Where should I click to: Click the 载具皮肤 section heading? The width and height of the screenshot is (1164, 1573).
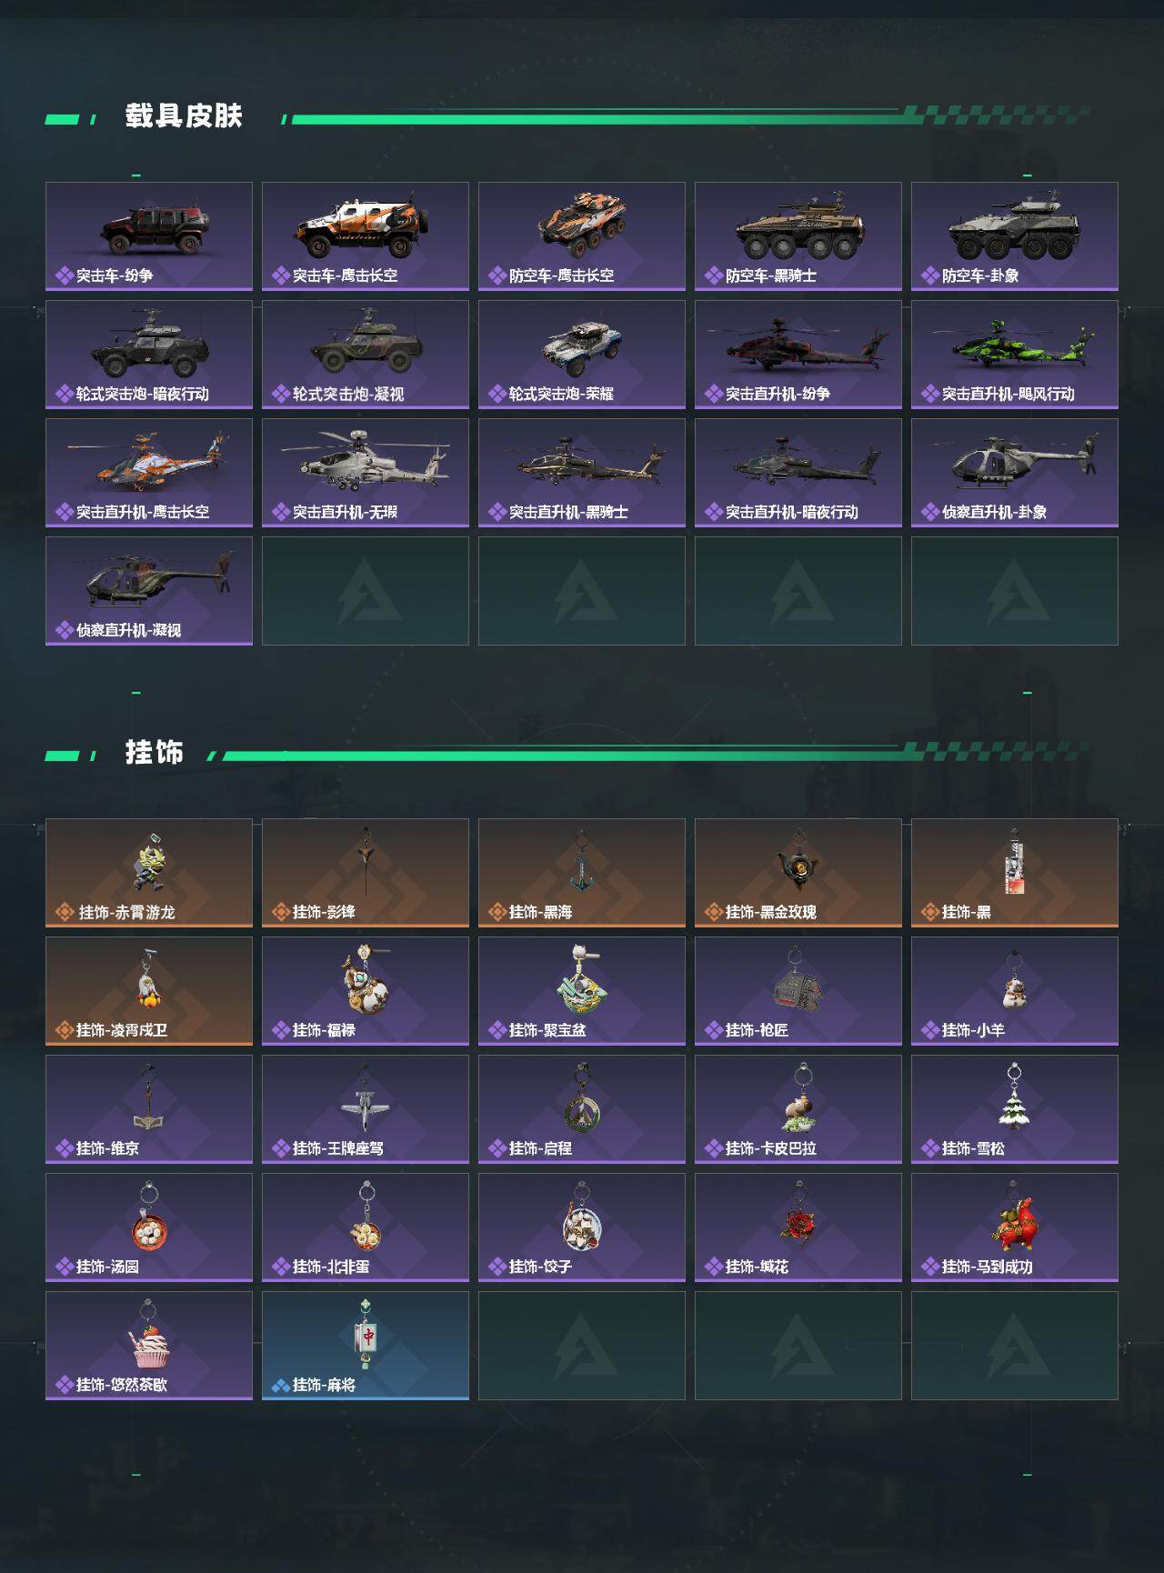(x=184, y=116)
